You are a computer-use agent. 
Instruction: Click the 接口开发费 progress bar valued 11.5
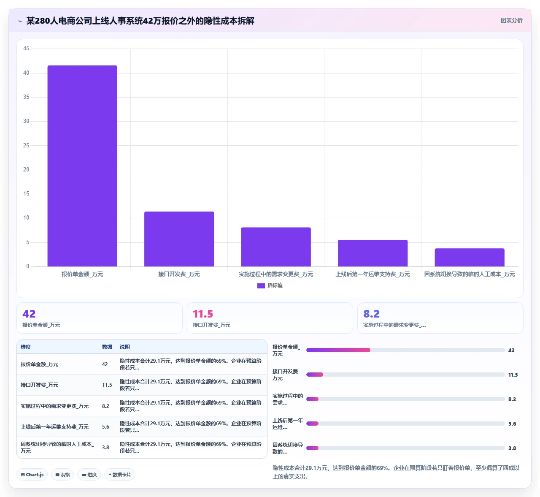tap(405, 375)
